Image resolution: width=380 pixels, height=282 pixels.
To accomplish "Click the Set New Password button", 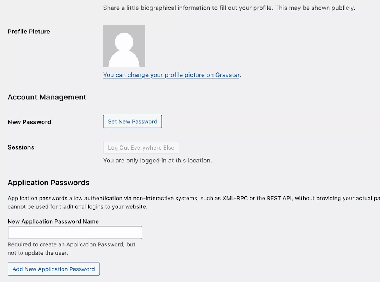I will 133,121.
